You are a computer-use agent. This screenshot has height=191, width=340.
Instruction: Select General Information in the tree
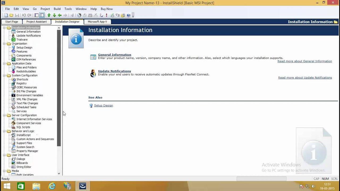point(28,32)
